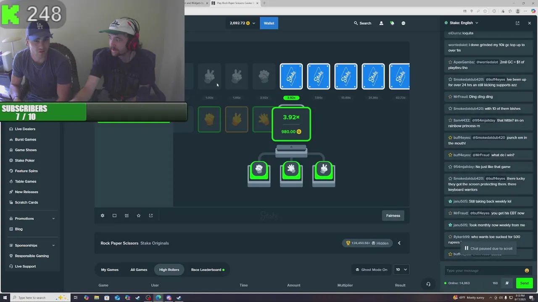Open Game Shows category

pos(26,150)
